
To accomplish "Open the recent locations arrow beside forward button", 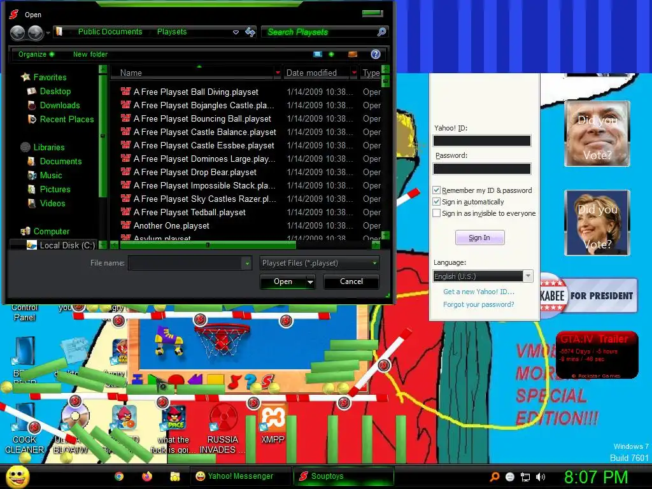I will pos(48,32).
